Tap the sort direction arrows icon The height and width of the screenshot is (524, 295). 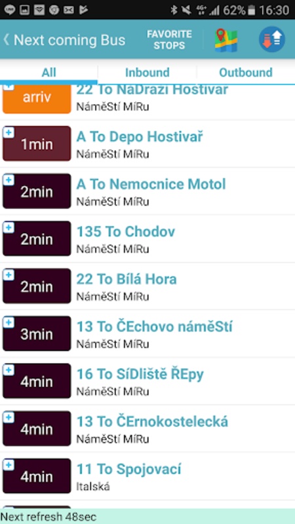[271, 39]
